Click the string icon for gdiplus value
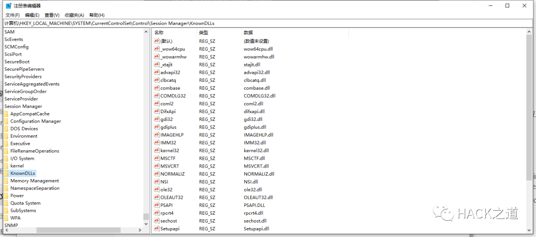 (157, 127)
